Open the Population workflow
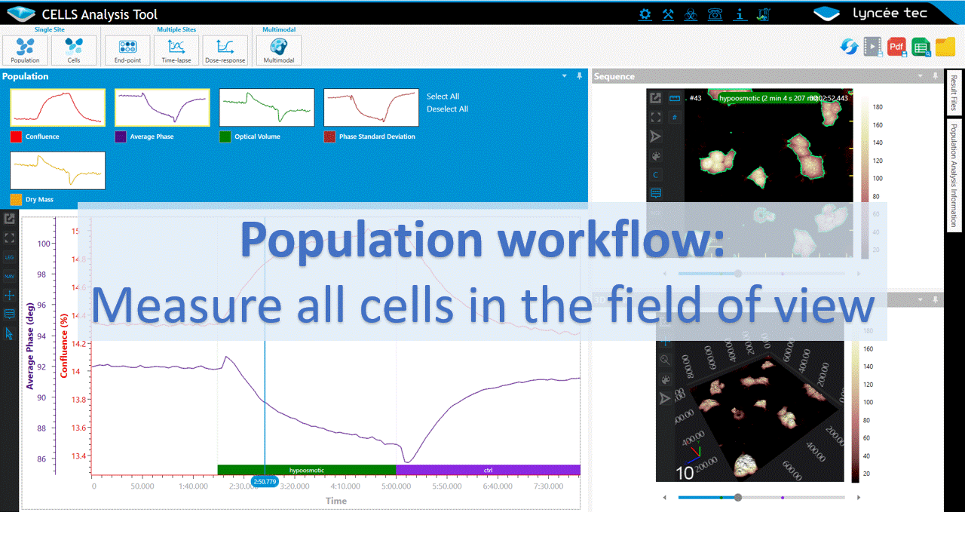Screen dimensions: 965x543 [x=26, y=50]
